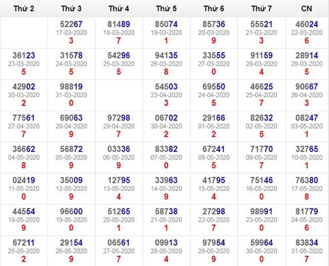Viewport: 329px width, 266px height.
Task: Click number 82632 dated 02-05-2020
Action: tap(262, 118)
